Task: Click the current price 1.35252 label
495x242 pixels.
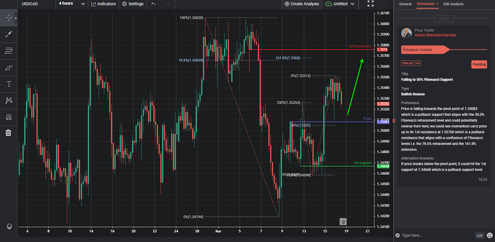Action: coord(383,104)
